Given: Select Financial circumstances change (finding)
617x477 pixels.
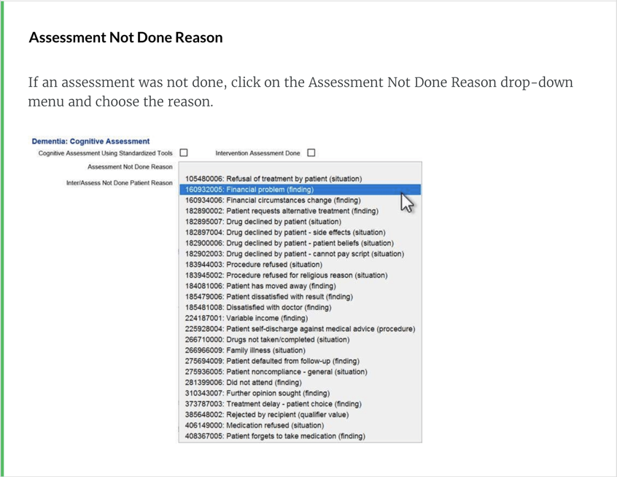Looking at the screenshot, I should (273, 200).
